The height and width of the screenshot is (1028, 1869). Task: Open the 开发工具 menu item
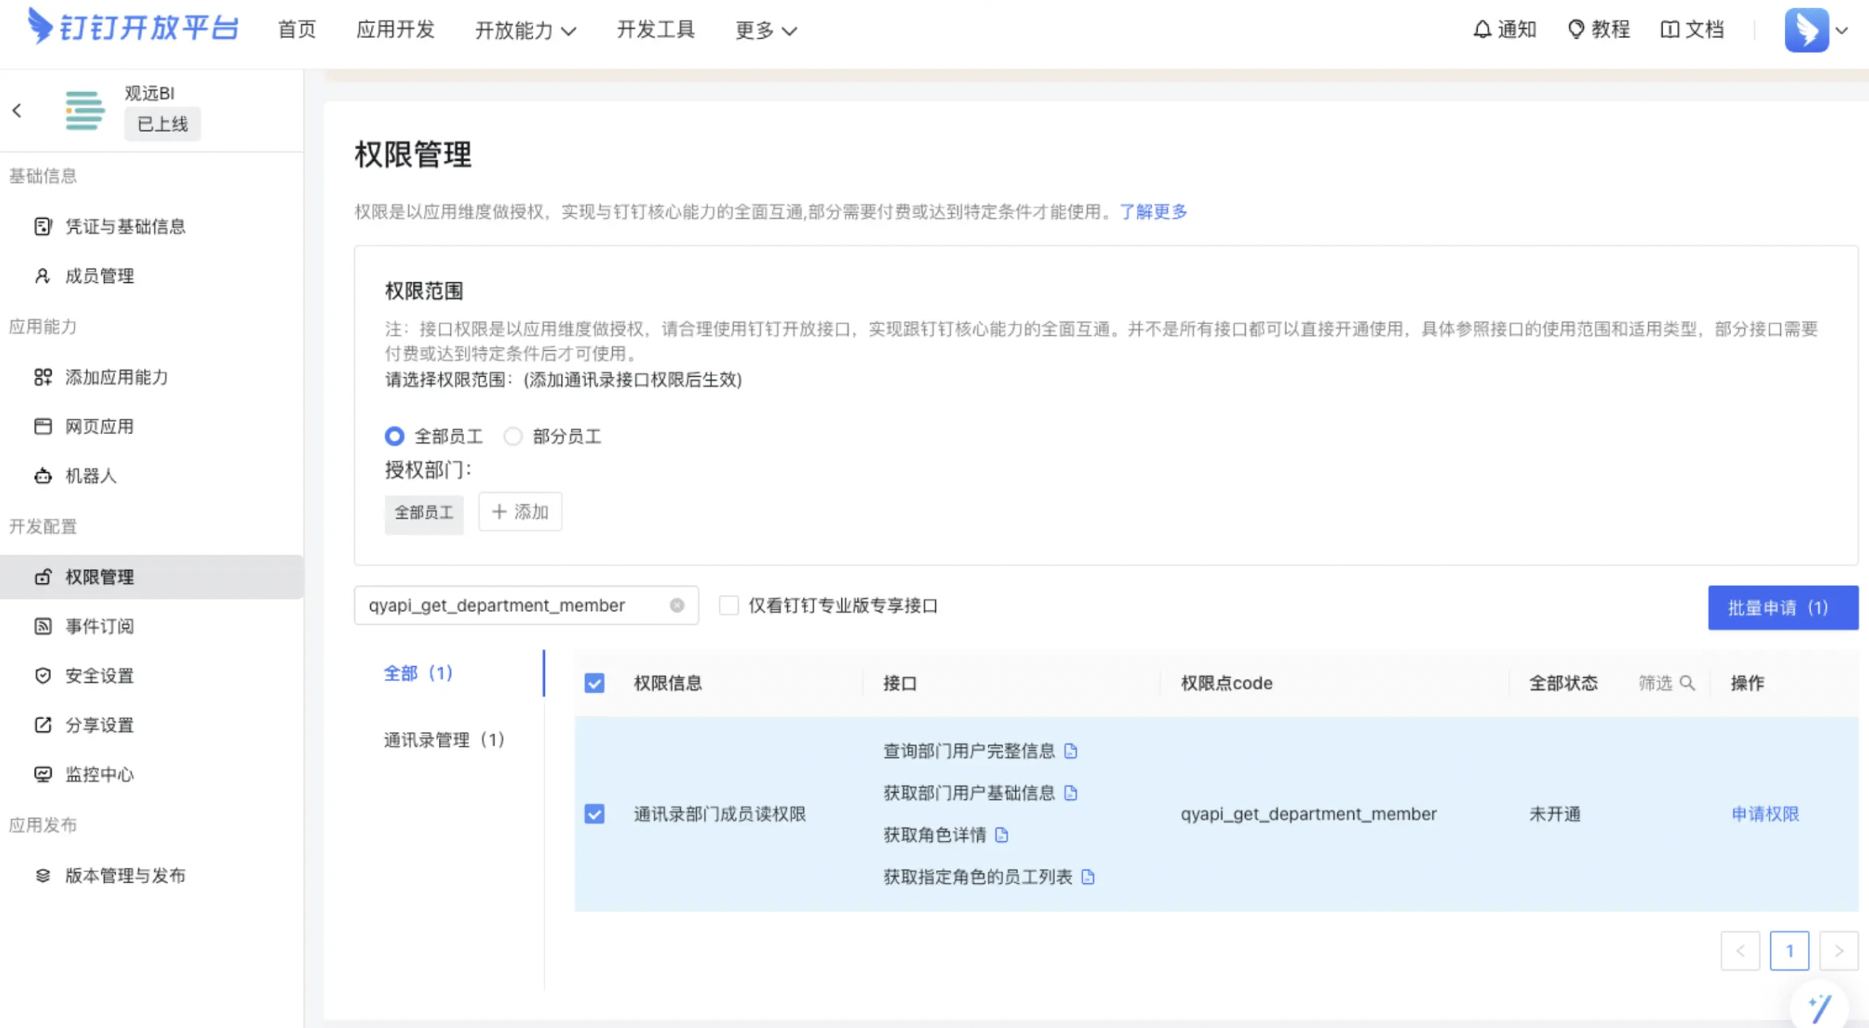click(656, 30)
